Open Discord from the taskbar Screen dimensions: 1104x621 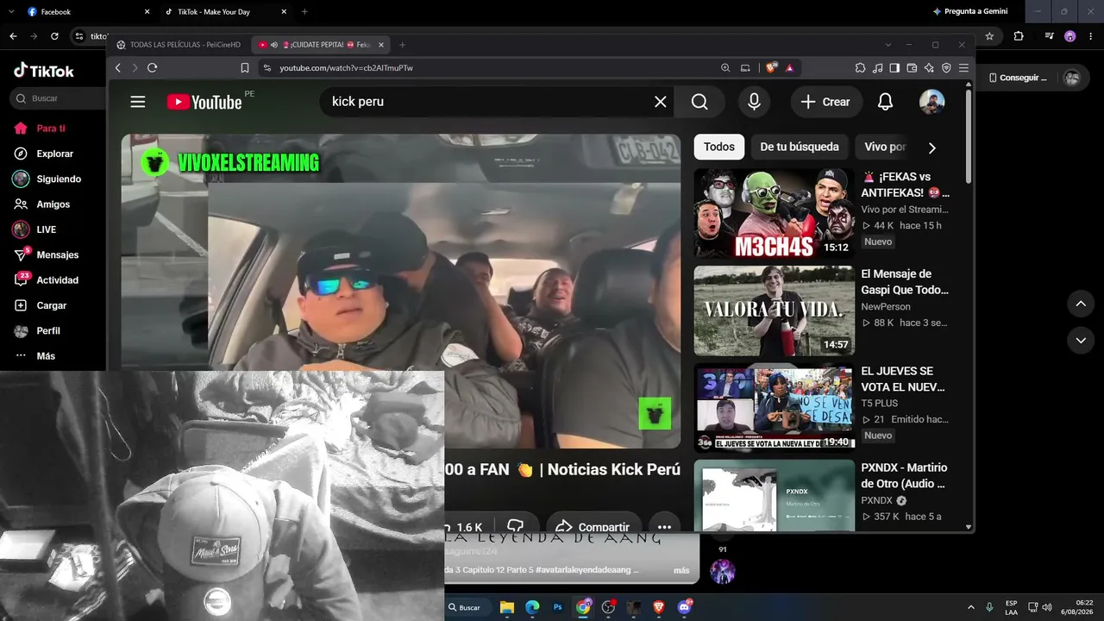(x=686, y=607)
